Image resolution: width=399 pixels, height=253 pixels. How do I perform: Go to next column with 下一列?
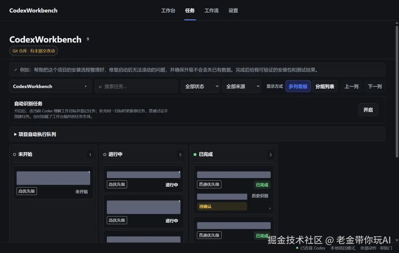tap(375, 86)
